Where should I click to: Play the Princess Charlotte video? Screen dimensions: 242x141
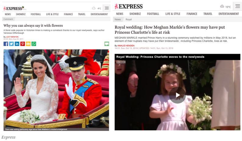click(x=177, y=95)
